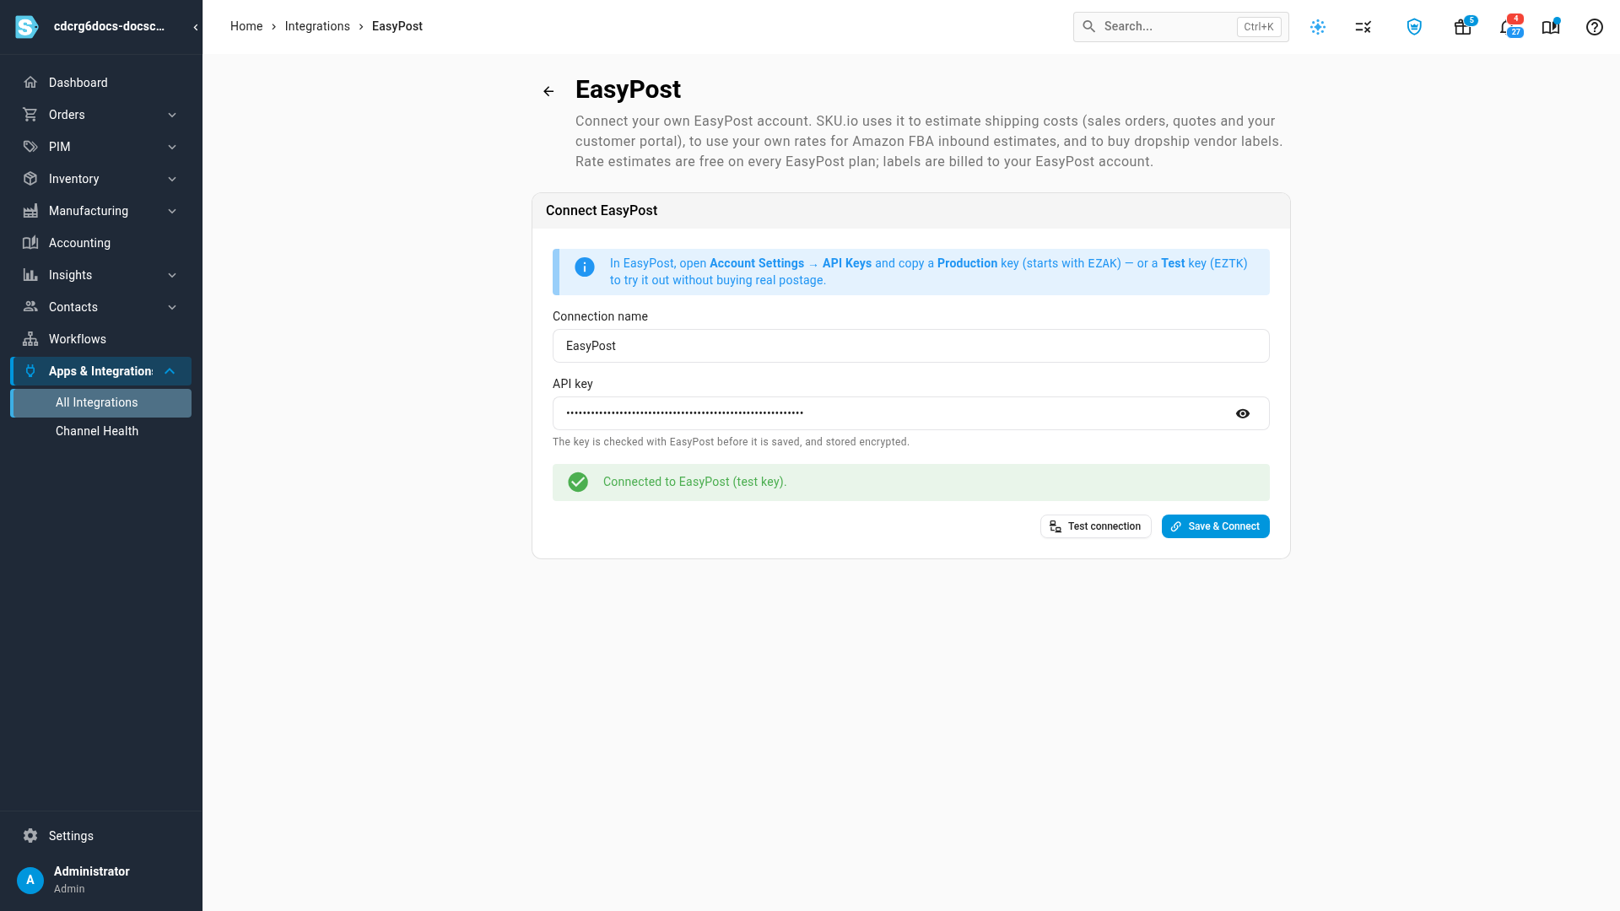The image size is (1620, 911).
Task: Click the Connection name input field
Action: coord(910,346)
